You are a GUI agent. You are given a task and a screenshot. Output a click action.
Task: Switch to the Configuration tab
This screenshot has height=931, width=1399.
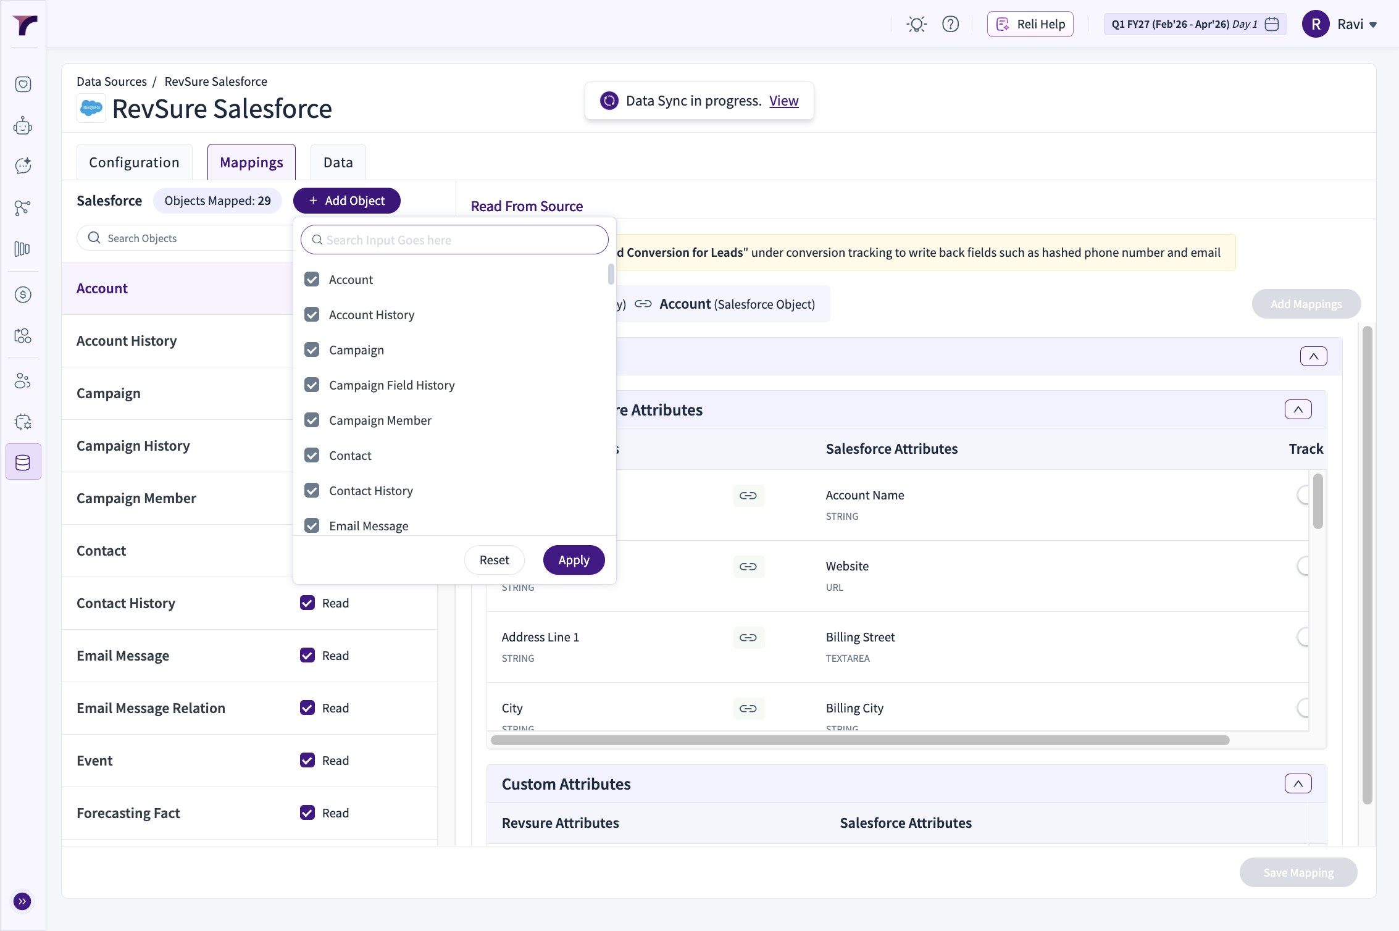[134, 162]
